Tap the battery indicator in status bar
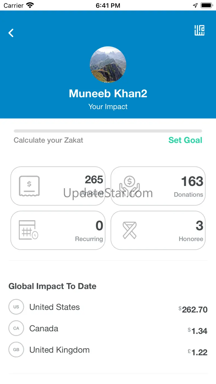The height and width of the screenshot is (384, 216). coord(206,5)
